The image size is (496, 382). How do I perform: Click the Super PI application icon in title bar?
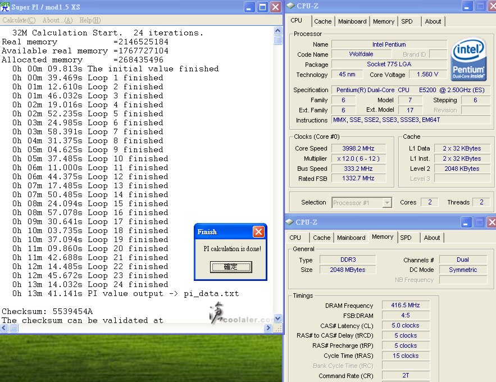coord(5,7)
